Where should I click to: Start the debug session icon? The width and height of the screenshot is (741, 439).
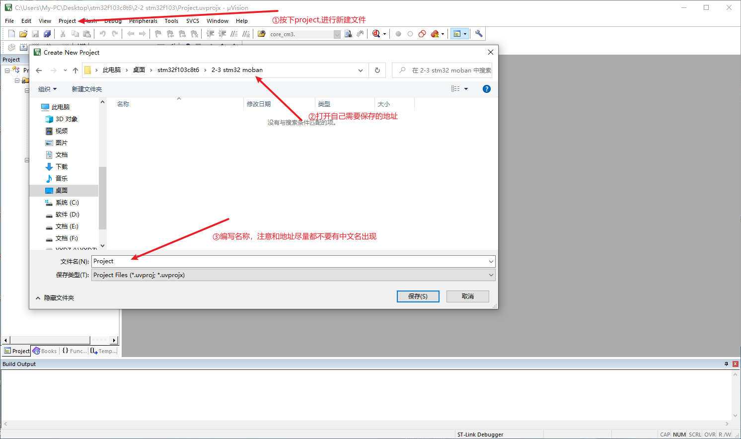[x=376, y=34]
